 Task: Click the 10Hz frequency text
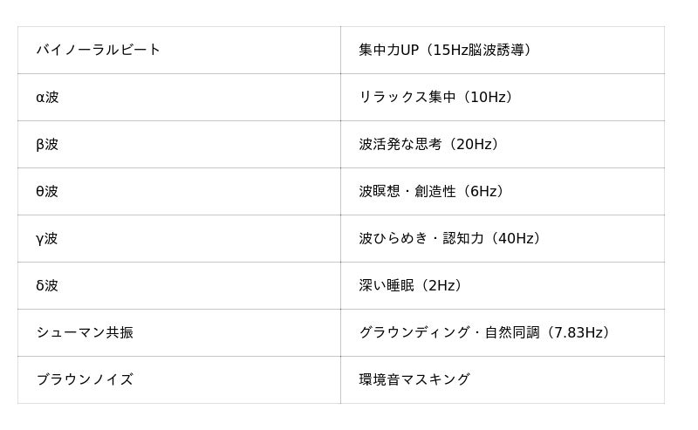(x=487, y=97)
